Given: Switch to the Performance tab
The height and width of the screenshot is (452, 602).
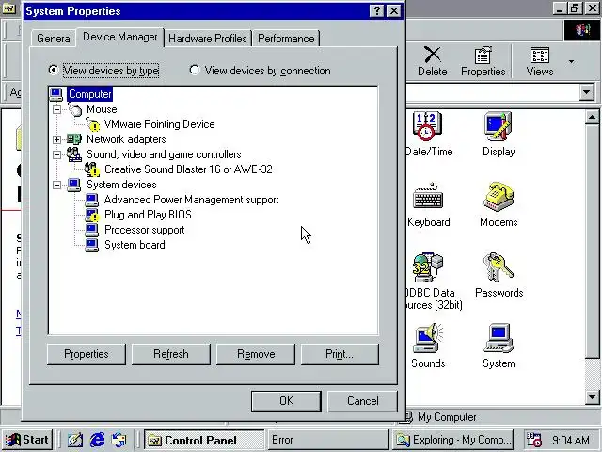Looking at the screenshot, I should tap(286, 39).
